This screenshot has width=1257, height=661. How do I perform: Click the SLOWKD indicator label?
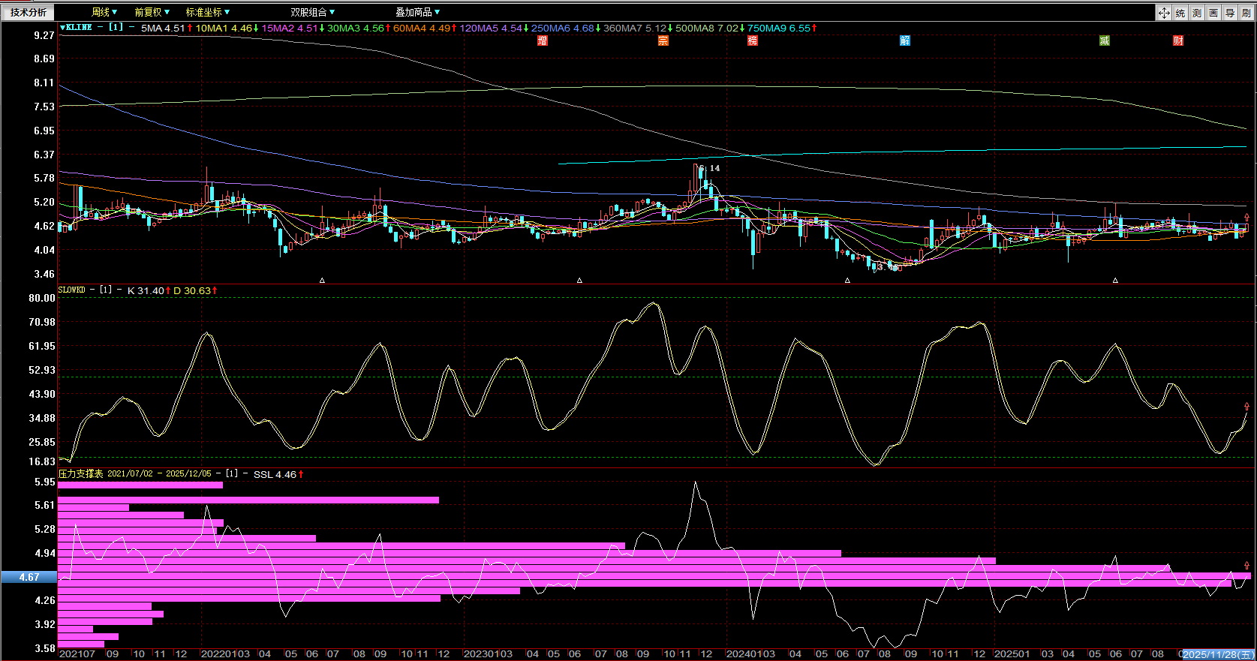click(x=72, y=290)
